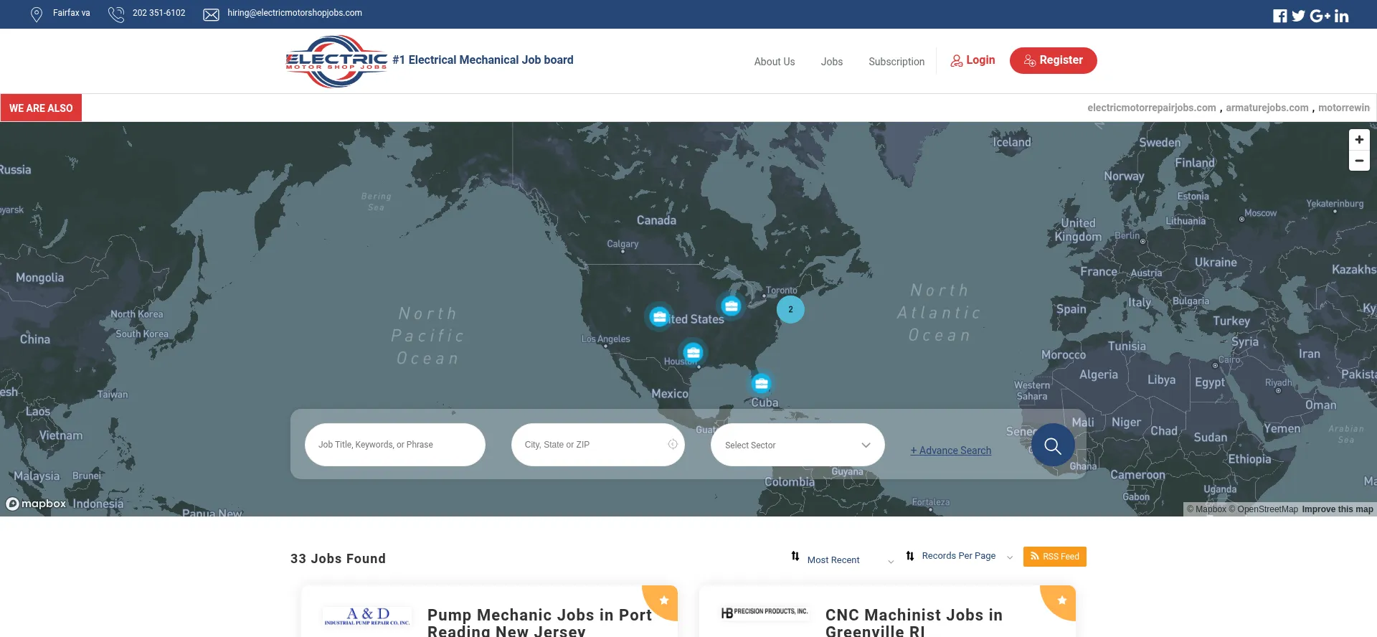1377x637 pixels.
Task: Open the About Us menu item
Action: [774, 62]
